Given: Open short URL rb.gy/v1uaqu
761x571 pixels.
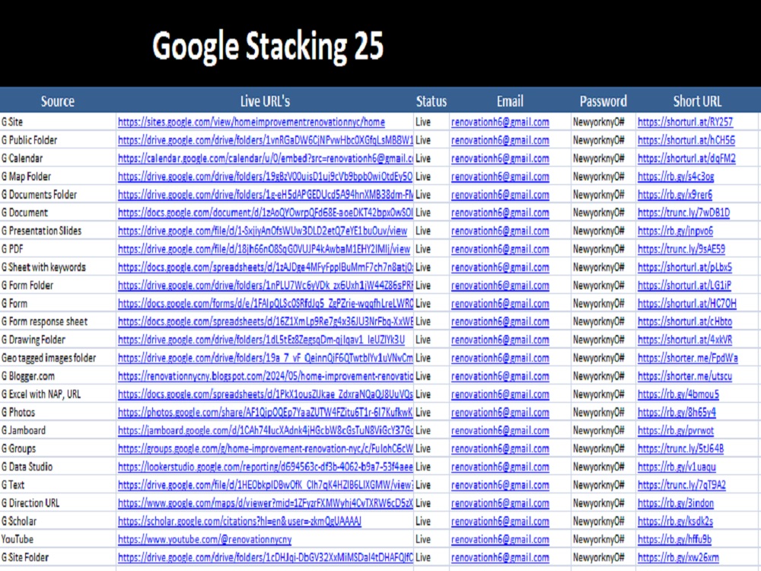Looking at the screenshot, I should [677, 467].
